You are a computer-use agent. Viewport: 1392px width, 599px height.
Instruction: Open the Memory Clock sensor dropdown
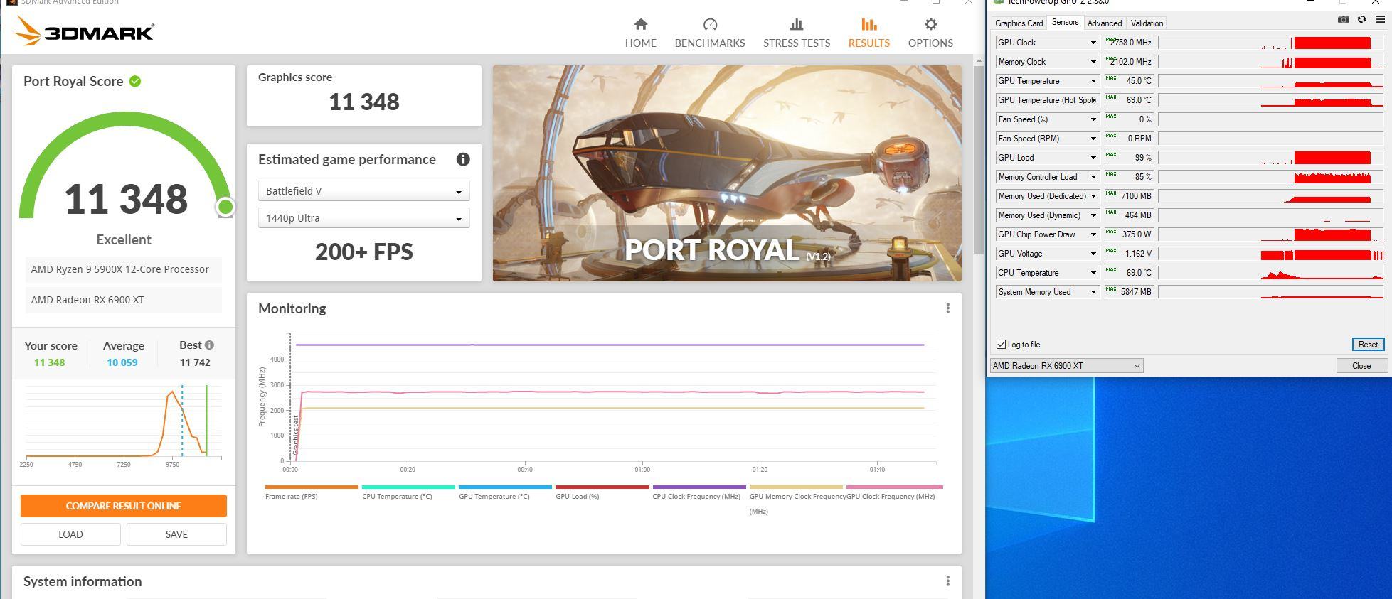click(1093, 62)
